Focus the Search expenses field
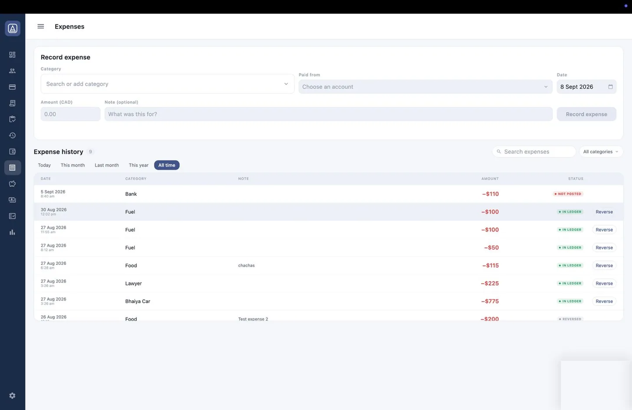The height and width of the screenshot is (410, 632). point(534,152)
